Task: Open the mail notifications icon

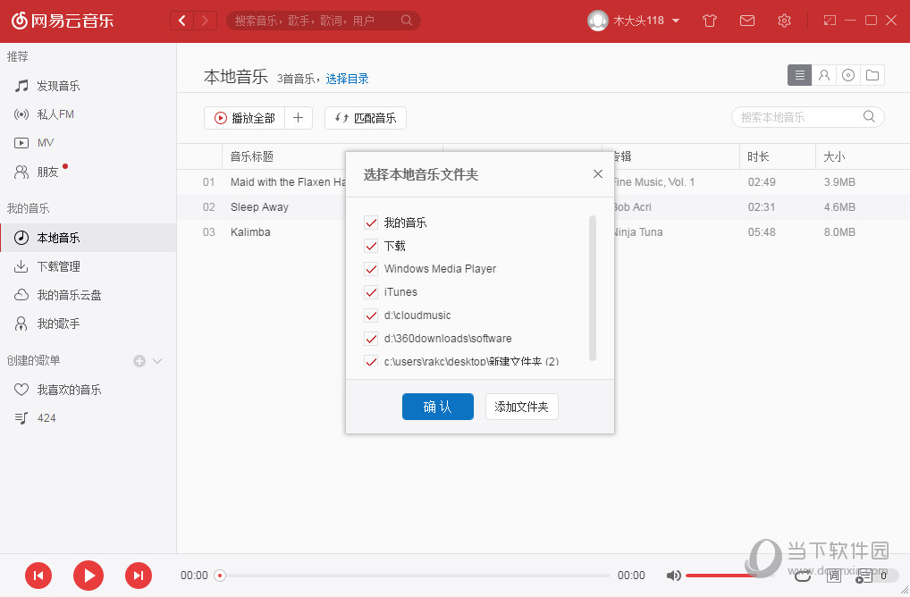Action: tap(747, 20)
